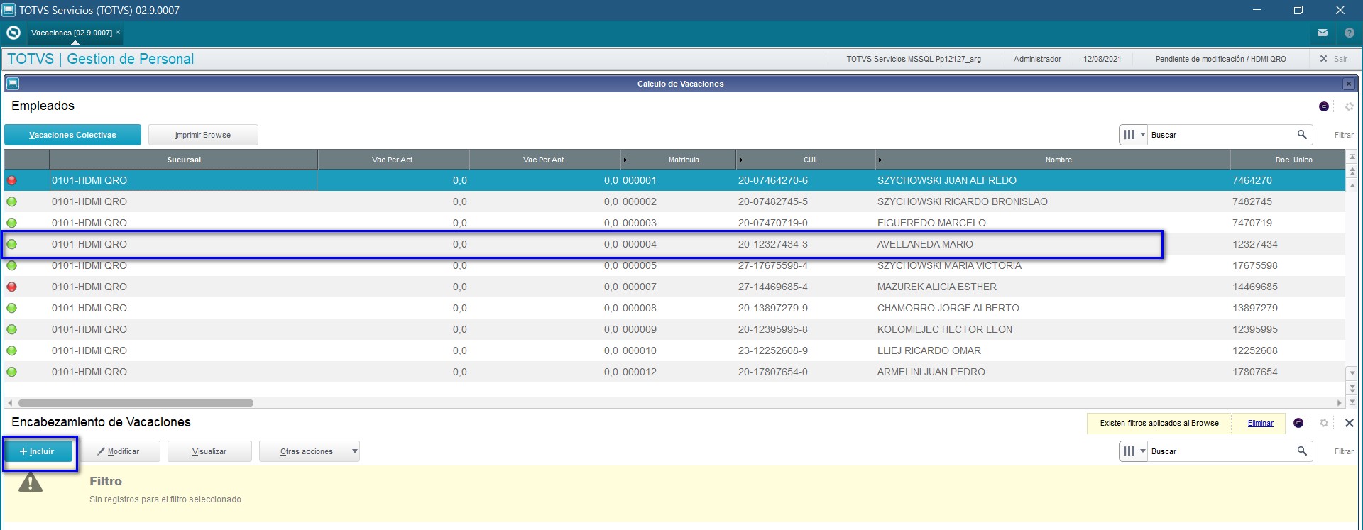This screenshot has width=1363, height=530.
Task: Open the Empleados browse settings gear
Action: pos(1350,106)
